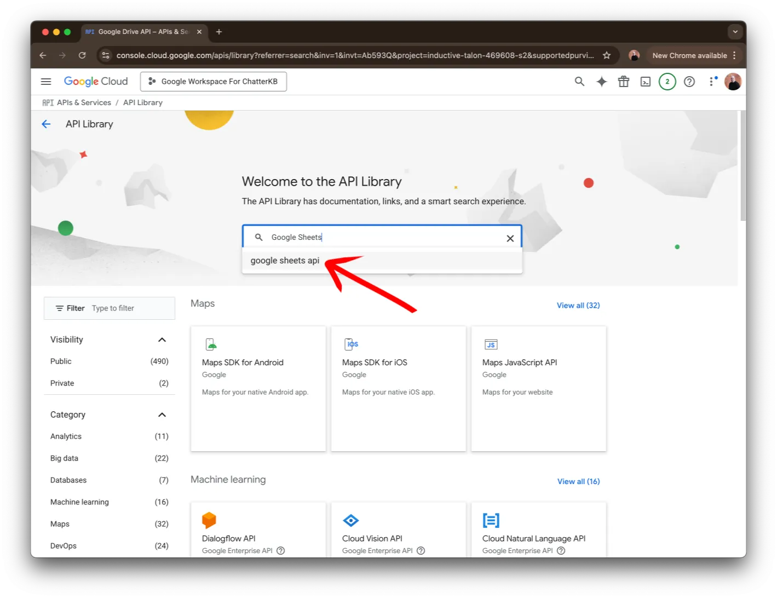
Task: View site information icon in address bar
Action: (x=106, y=55)
